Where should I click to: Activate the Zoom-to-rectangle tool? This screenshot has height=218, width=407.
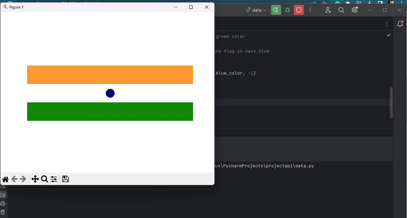[44, 179]
